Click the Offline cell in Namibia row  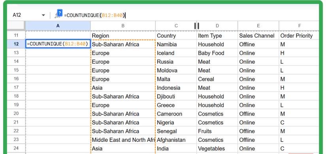tap(258, 44)
